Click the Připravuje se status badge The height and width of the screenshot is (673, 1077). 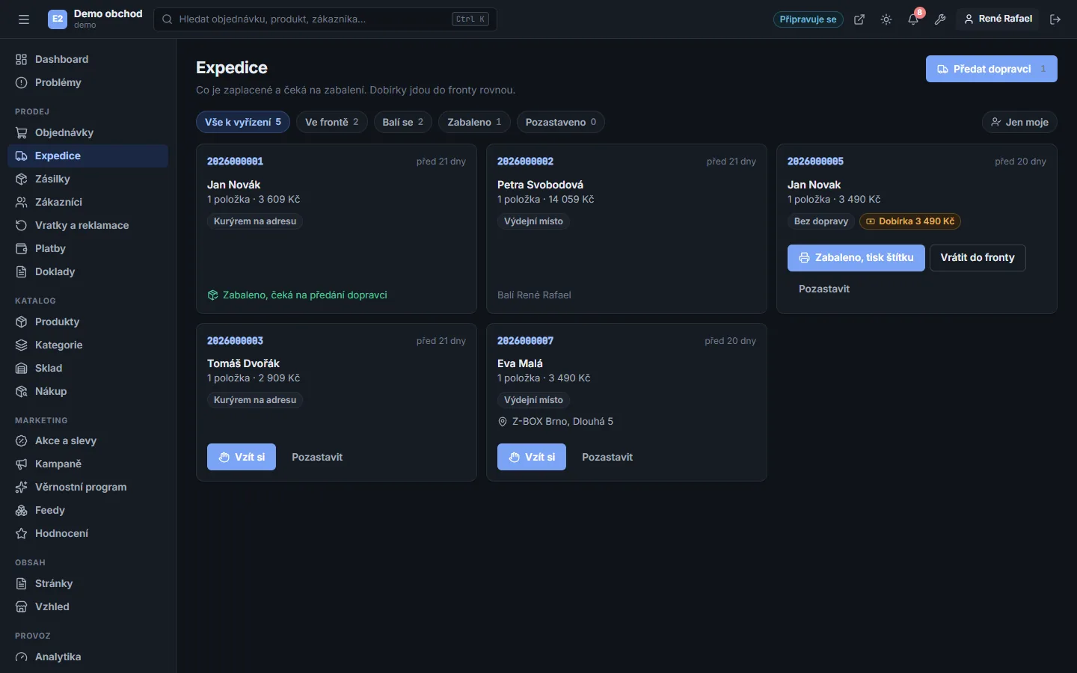[x=808, y=19]
